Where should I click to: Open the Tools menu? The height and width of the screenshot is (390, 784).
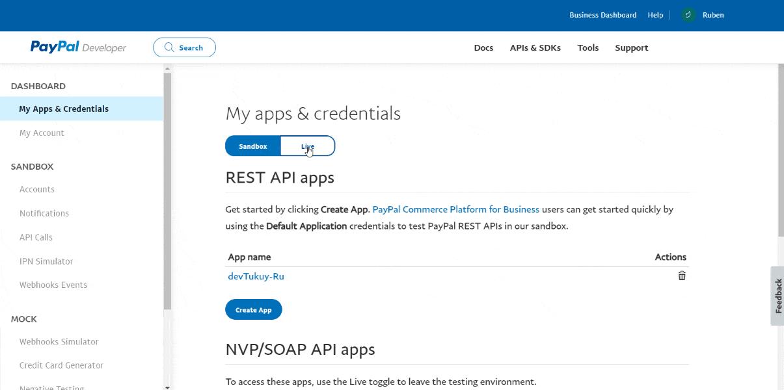point(588,47)
